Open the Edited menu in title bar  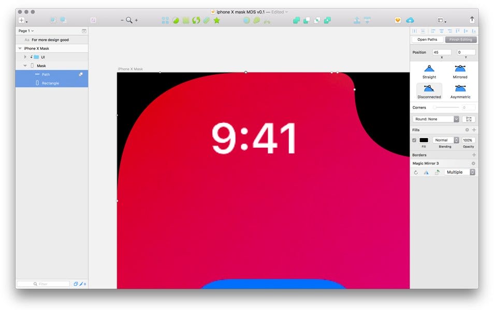pos(278,12)
